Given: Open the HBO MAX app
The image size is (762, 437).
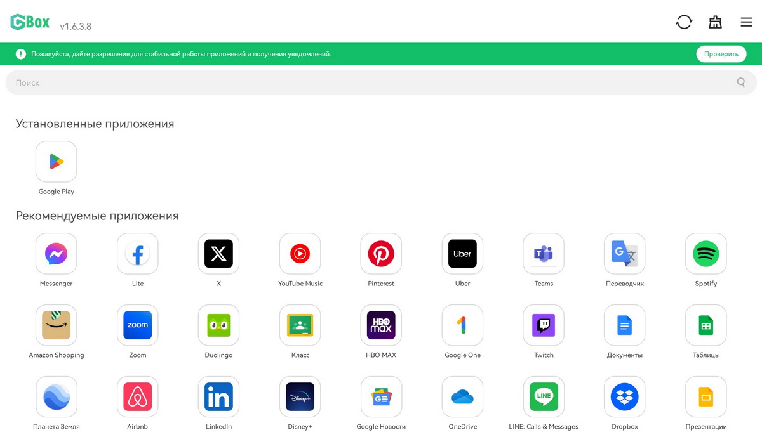Looking at the screenshot, I should click(381, 325).
